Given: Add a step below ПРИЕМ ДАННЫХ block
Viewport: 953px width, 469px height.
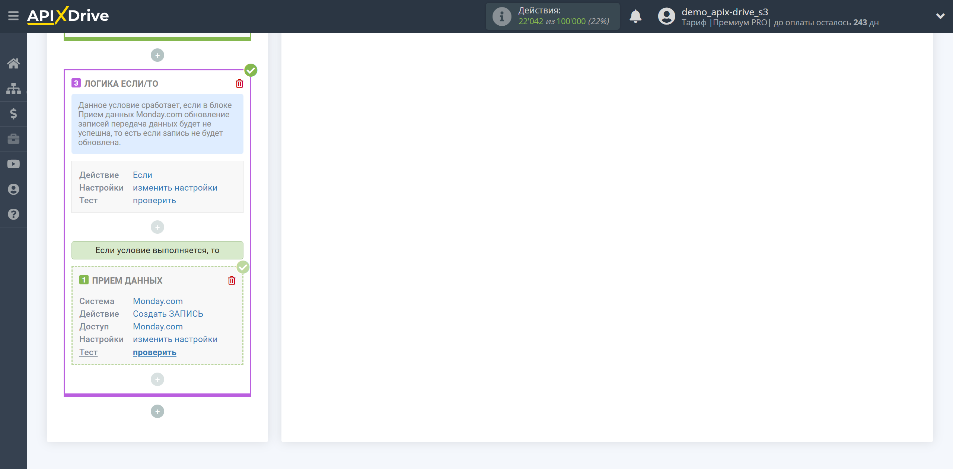Looking at the screenshot, I should 157,379.
